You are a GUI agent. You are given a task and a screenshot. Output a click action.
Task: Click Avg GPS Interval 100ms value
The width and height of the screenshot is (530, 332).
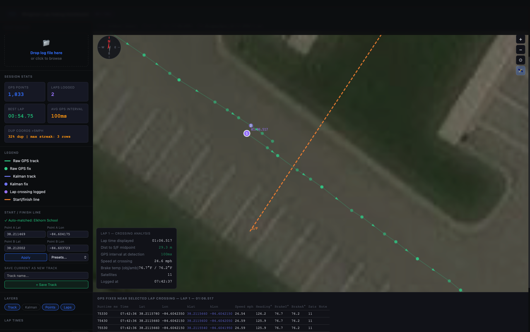[x=59, y=116]
